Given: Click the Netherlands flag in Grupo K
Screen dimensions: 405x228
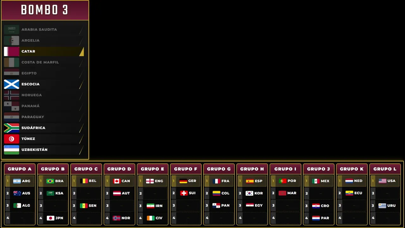Looking at the screenshot, I should pos(349,181).
